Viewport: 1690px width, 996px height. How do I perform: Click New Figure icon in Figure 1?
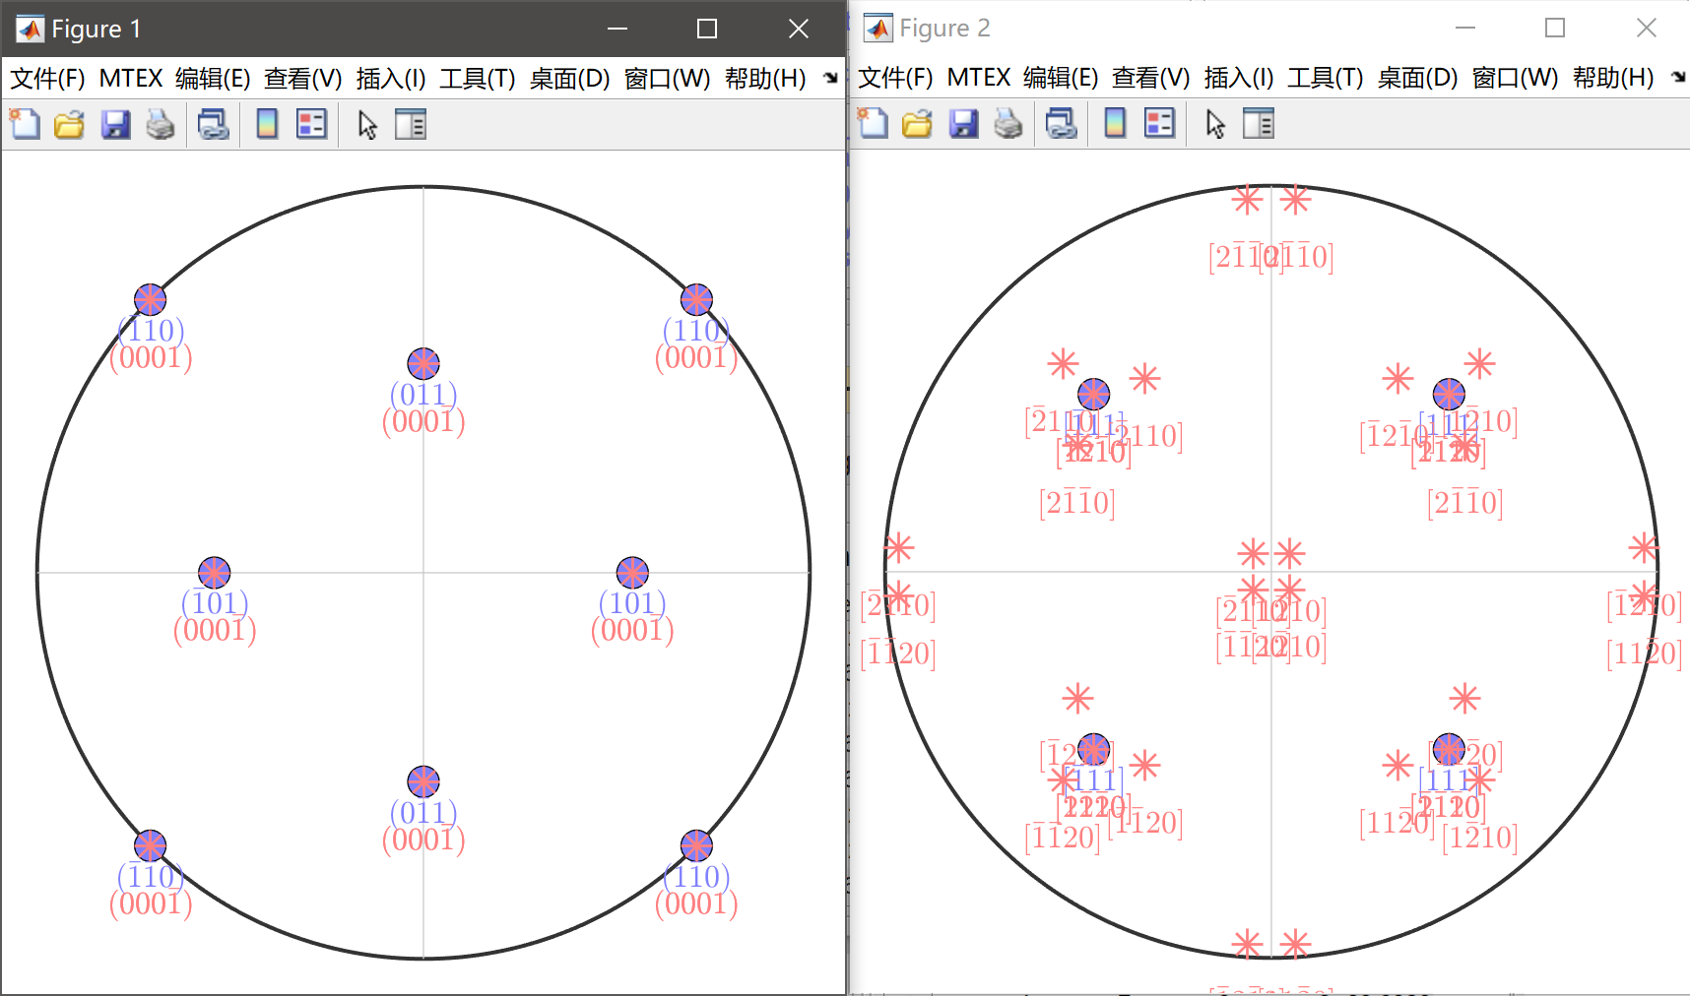coord(25,124)
